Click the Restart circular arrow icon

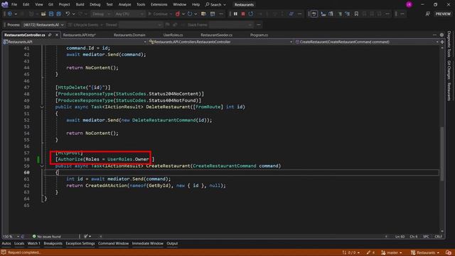(190, 14)
